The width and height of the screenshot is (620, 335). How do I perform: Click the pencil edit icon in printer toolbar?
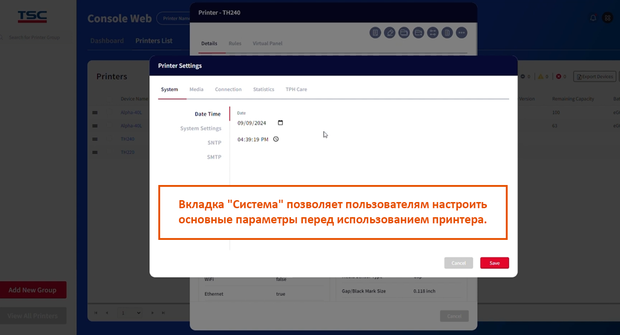390,33
